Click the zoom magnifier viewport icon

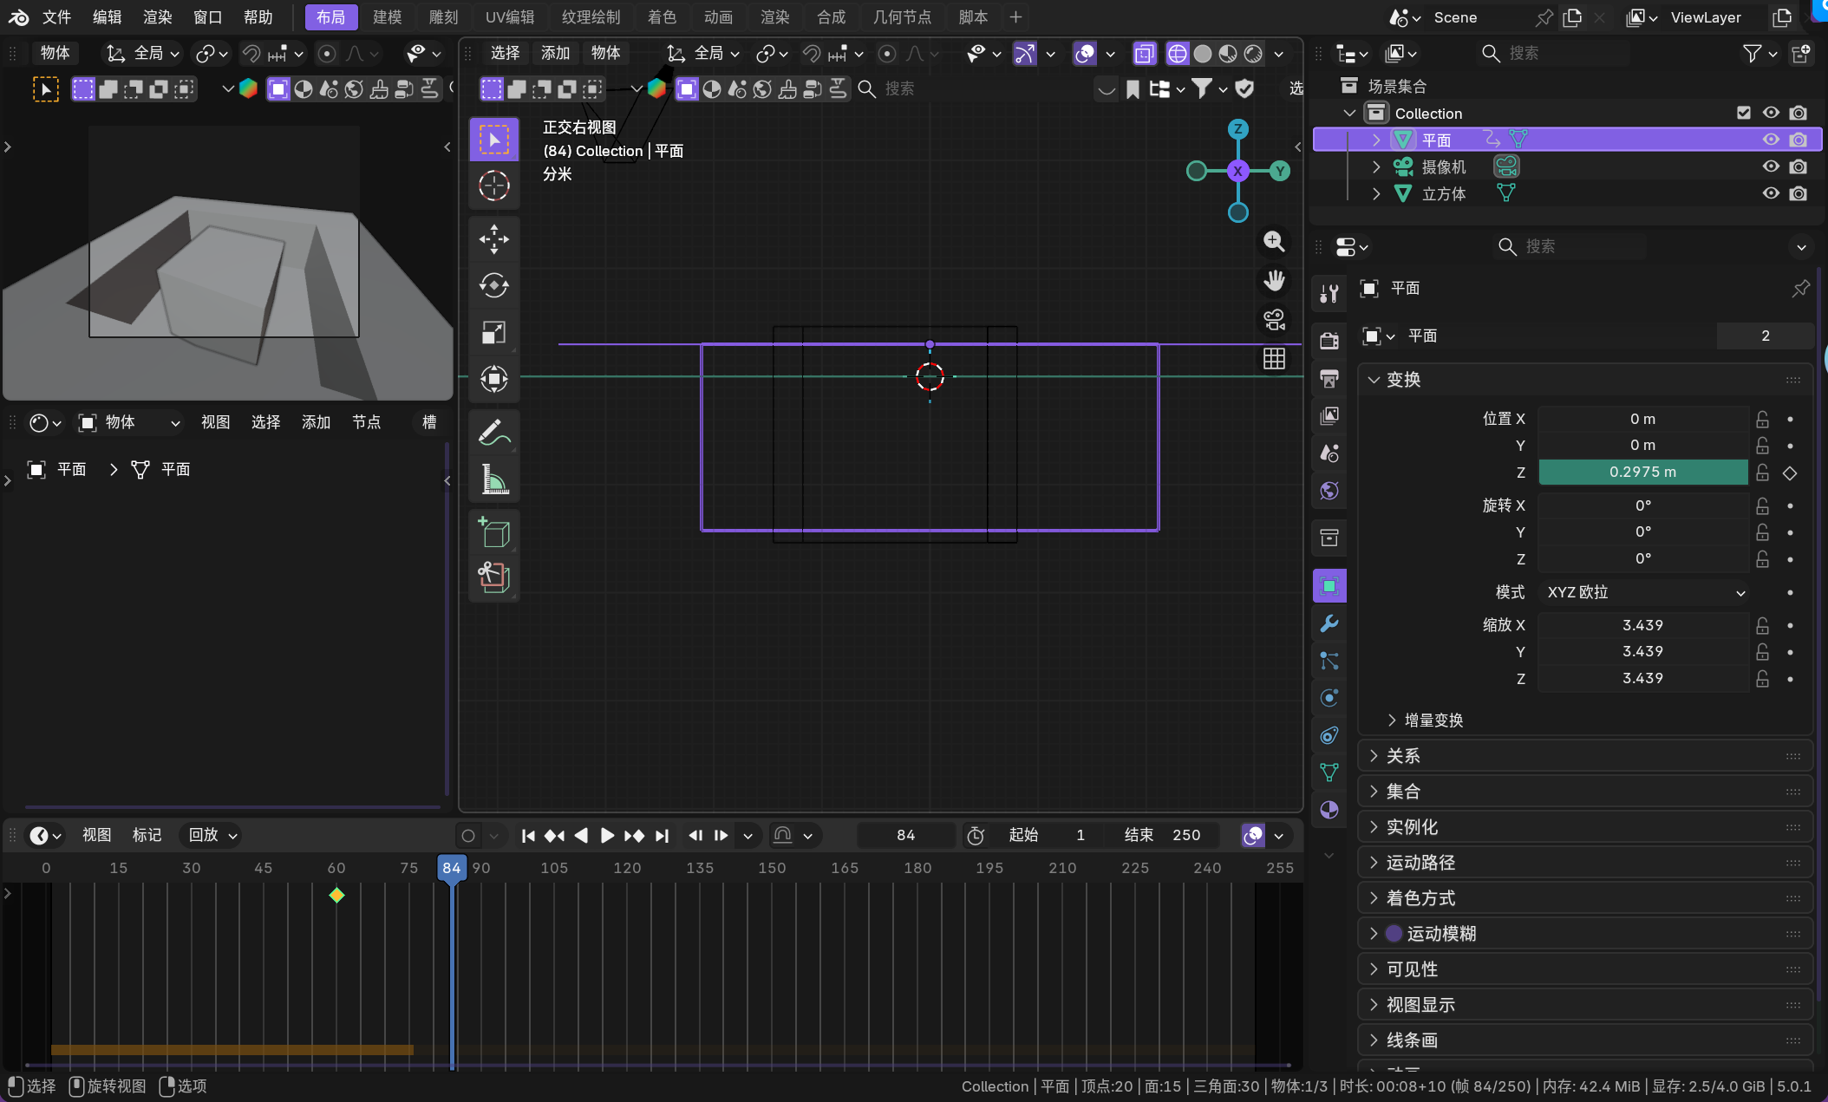(x=1274, y=242)
